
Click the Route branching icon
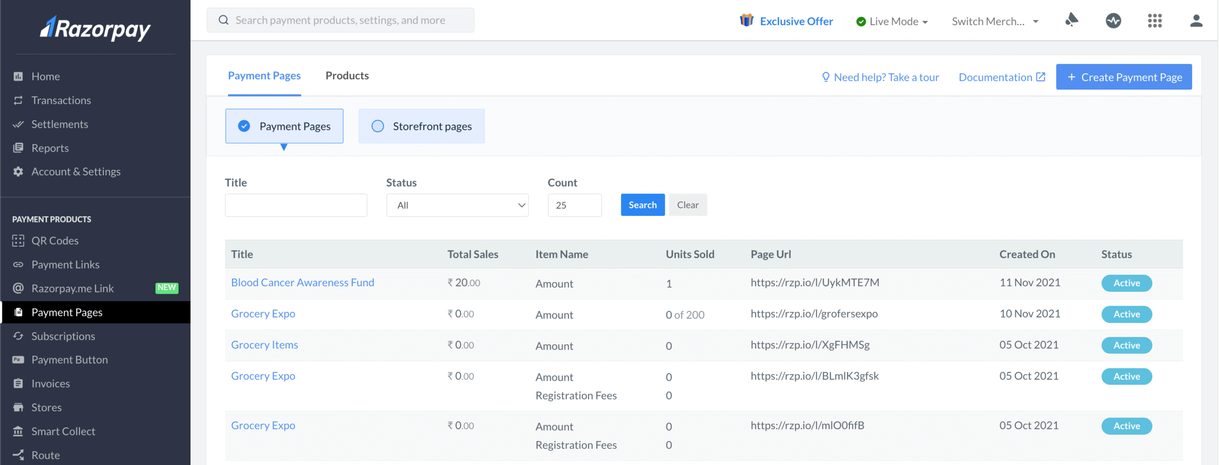pos(18,455)
